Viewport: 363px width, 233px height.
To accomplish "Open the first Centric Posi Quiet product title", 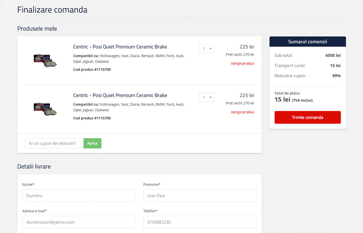I will pos(120,47).
